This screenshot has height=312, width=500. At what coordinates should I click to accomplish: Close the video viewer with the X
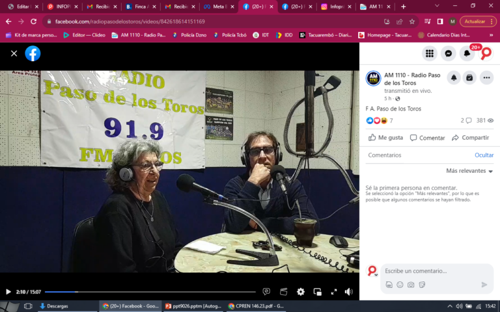(14, 53)
